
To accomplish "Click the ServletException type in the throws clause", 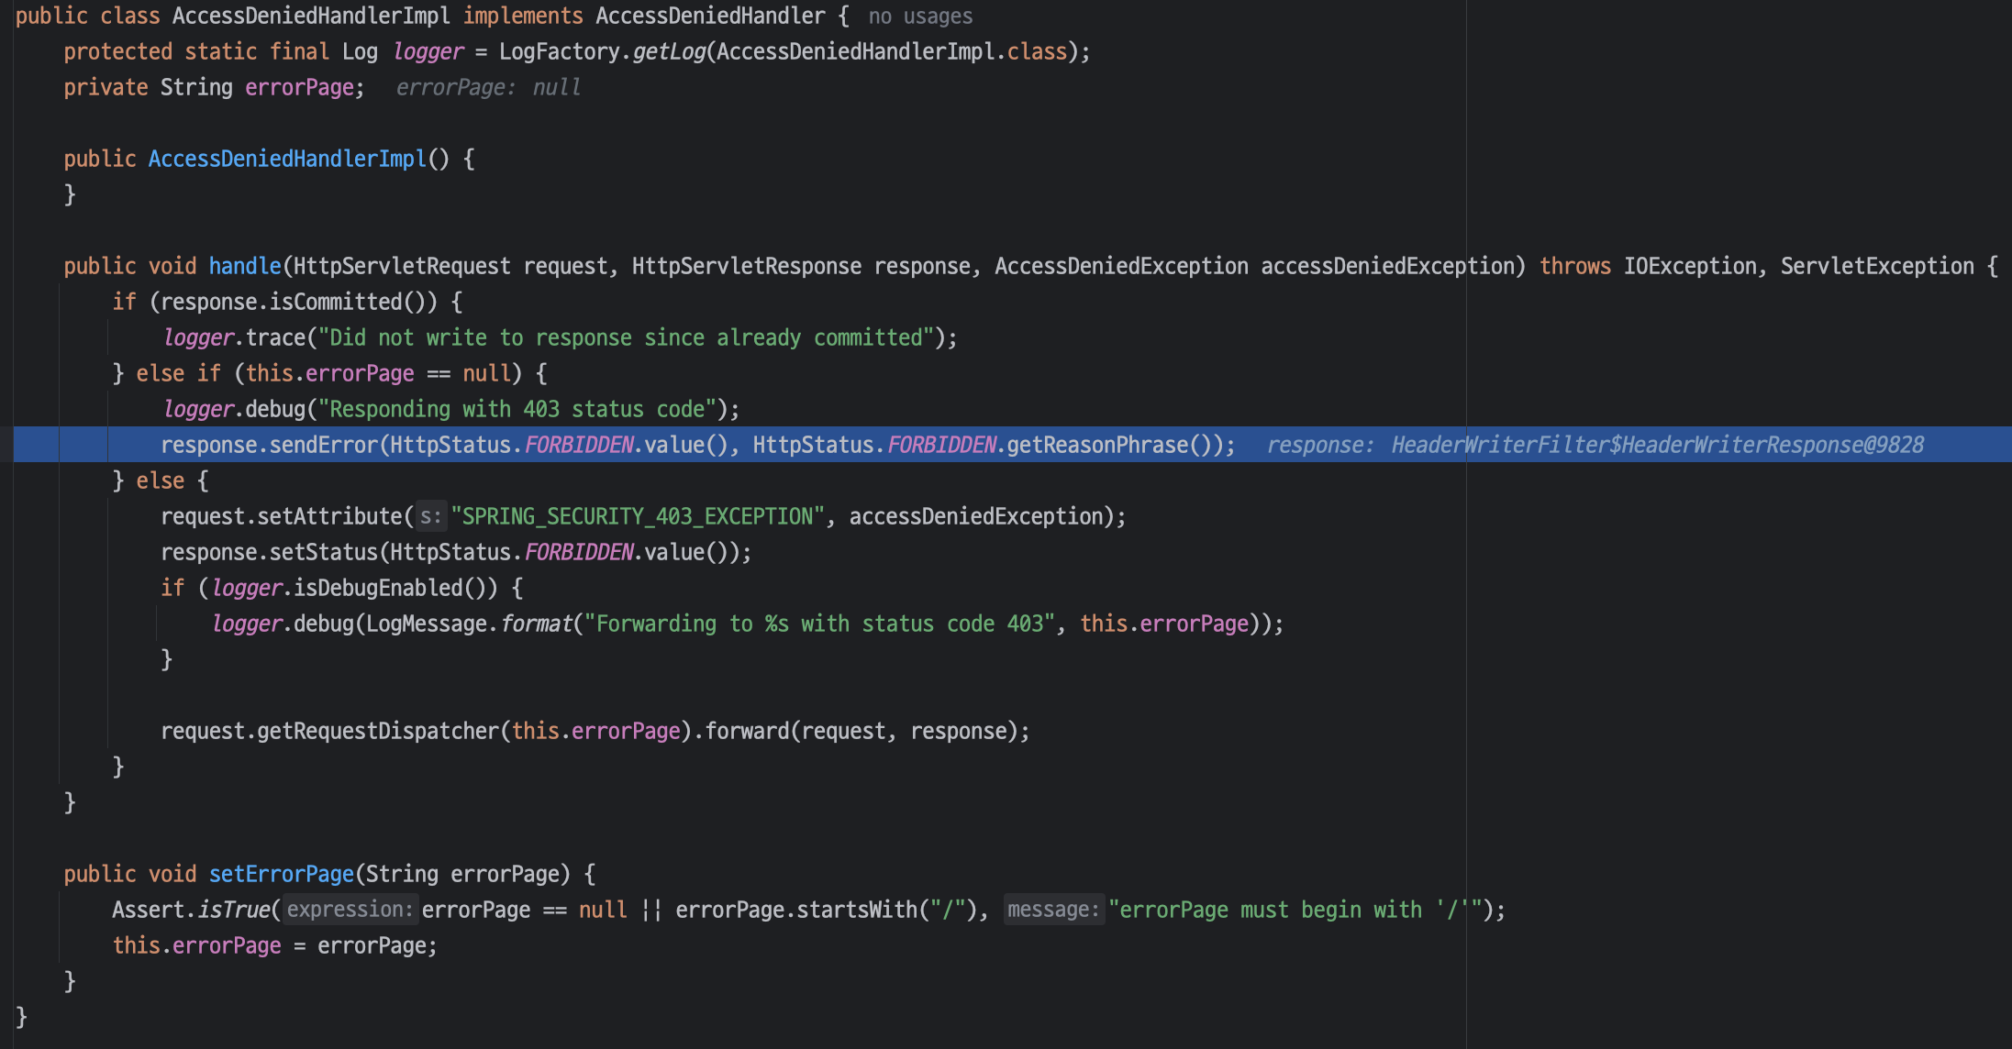I will click(1876, 267).
